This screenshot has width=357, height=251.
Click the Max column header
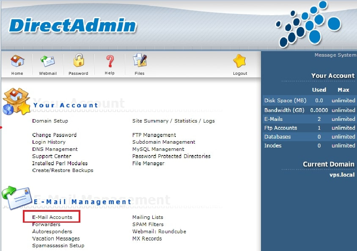[x=343, y=90]
